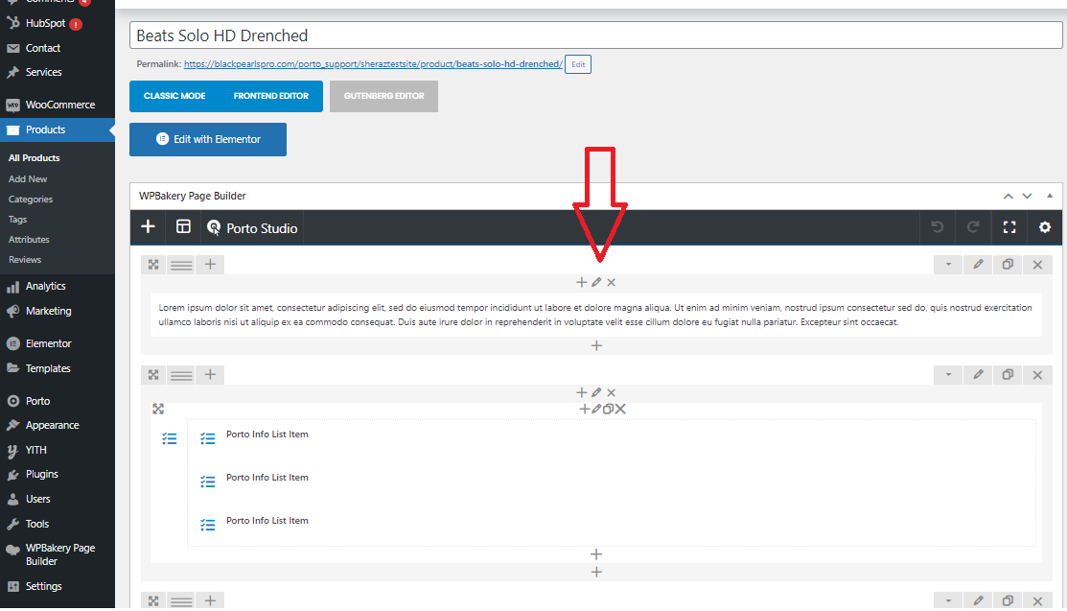Click the product title input field

[x=595, y=35]
